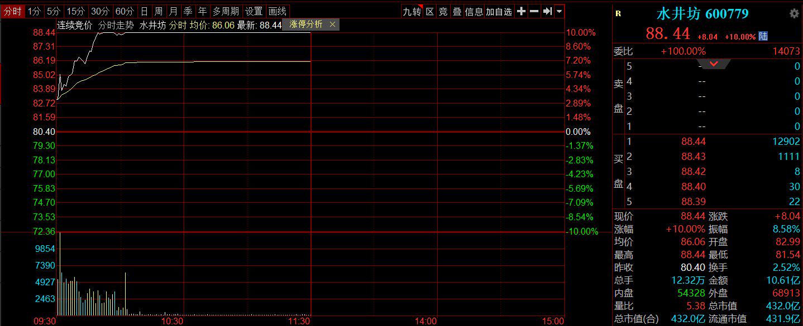Switch to the 60分 chart period
Screen dimensions: 803x326
[125, 11]
